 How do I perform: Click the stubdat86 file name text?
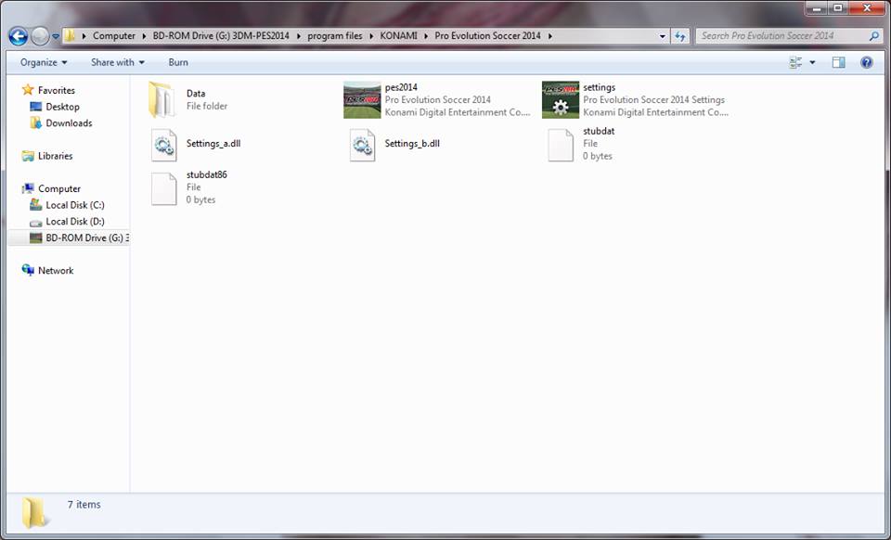coord(206,174)
